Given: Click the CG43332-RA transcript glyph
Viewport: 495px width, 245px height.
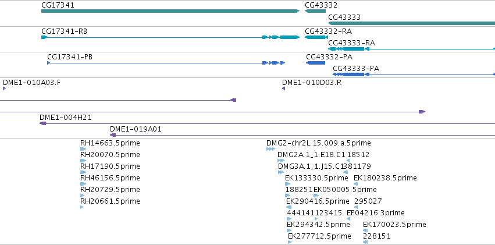Looking at the screenshot, I should (x=316, y=37).
